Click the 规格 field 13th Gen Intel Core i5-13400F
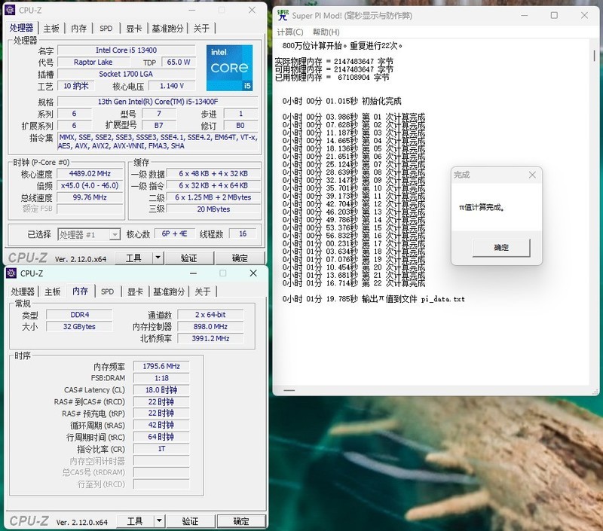 [158, 102]
